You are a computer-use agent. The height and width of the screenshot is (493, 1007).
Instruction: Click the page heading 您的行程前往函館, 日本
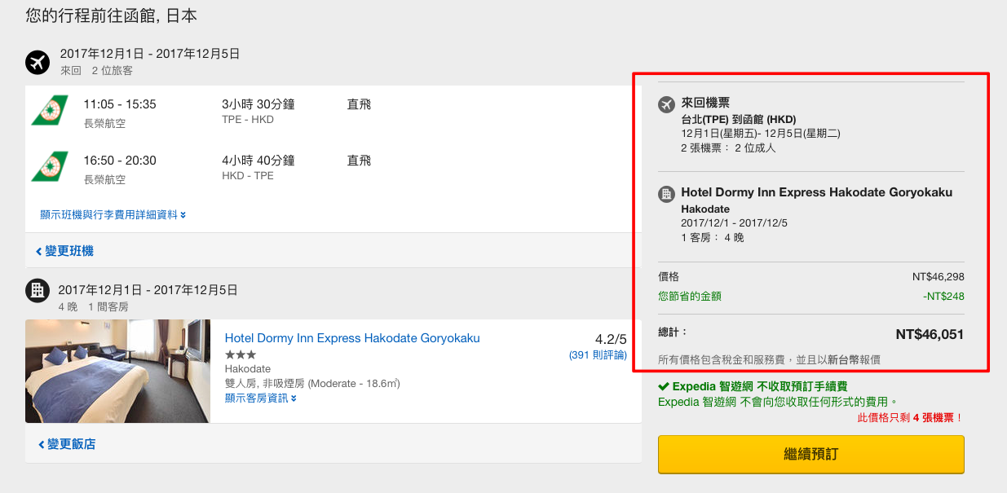111,15
